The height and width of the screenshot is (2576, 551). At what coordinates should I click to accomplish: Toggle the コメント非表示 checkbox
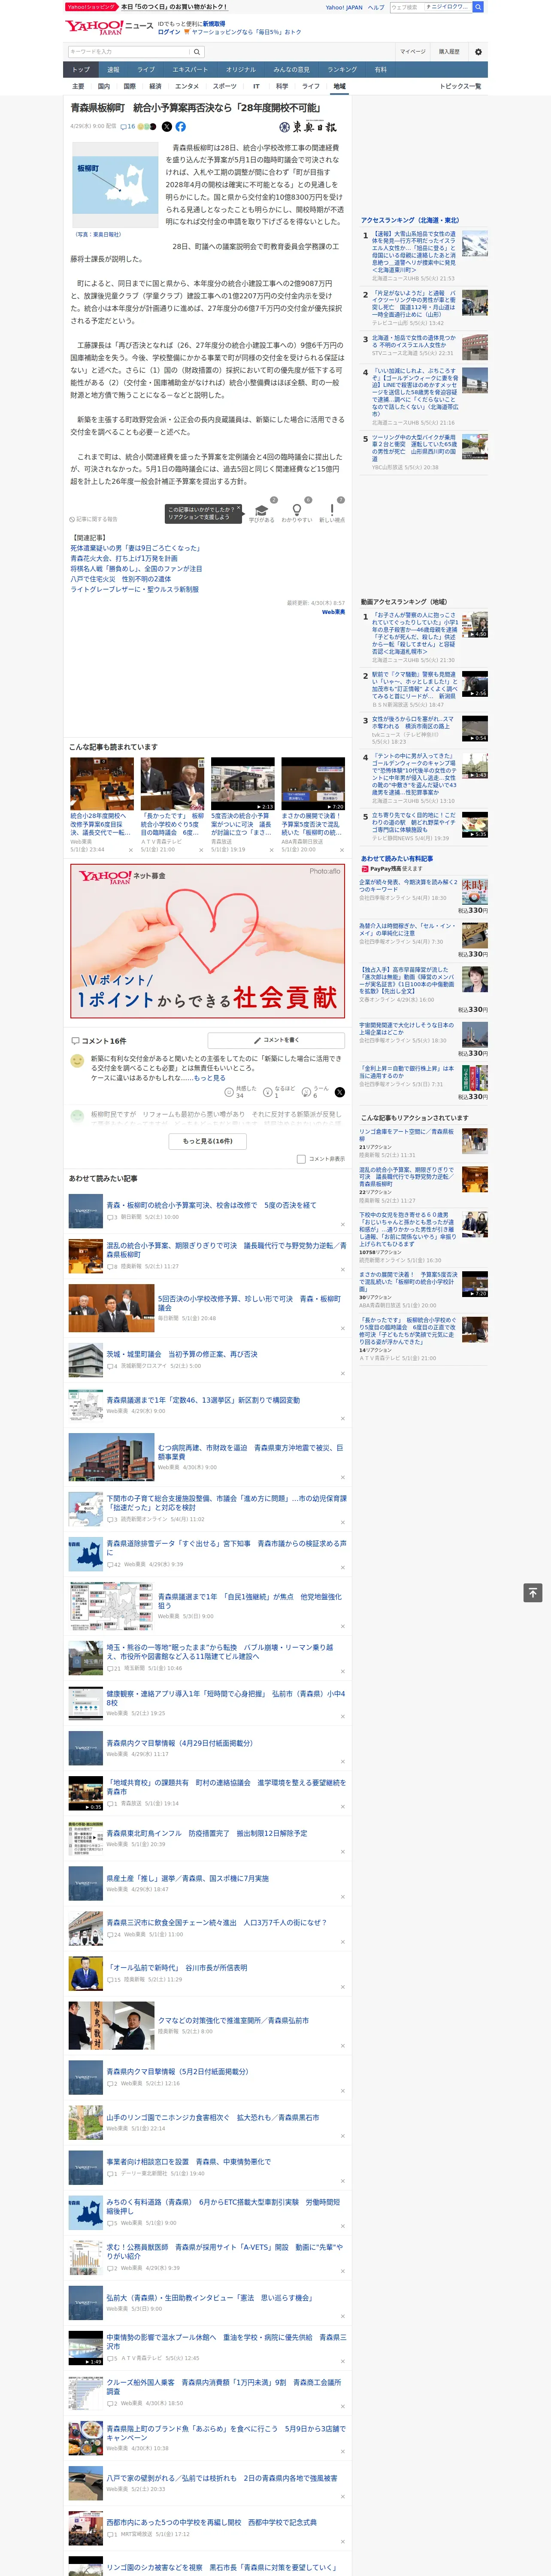[301, 1159]
